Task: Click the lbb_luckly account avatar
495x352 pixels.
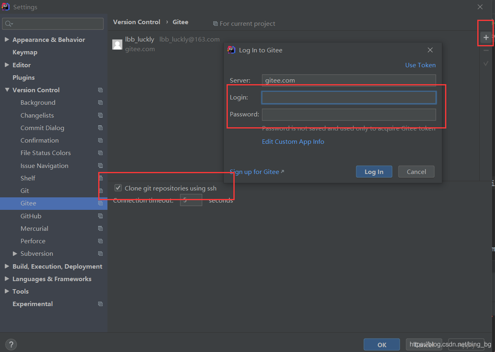Action: point(117,44)
